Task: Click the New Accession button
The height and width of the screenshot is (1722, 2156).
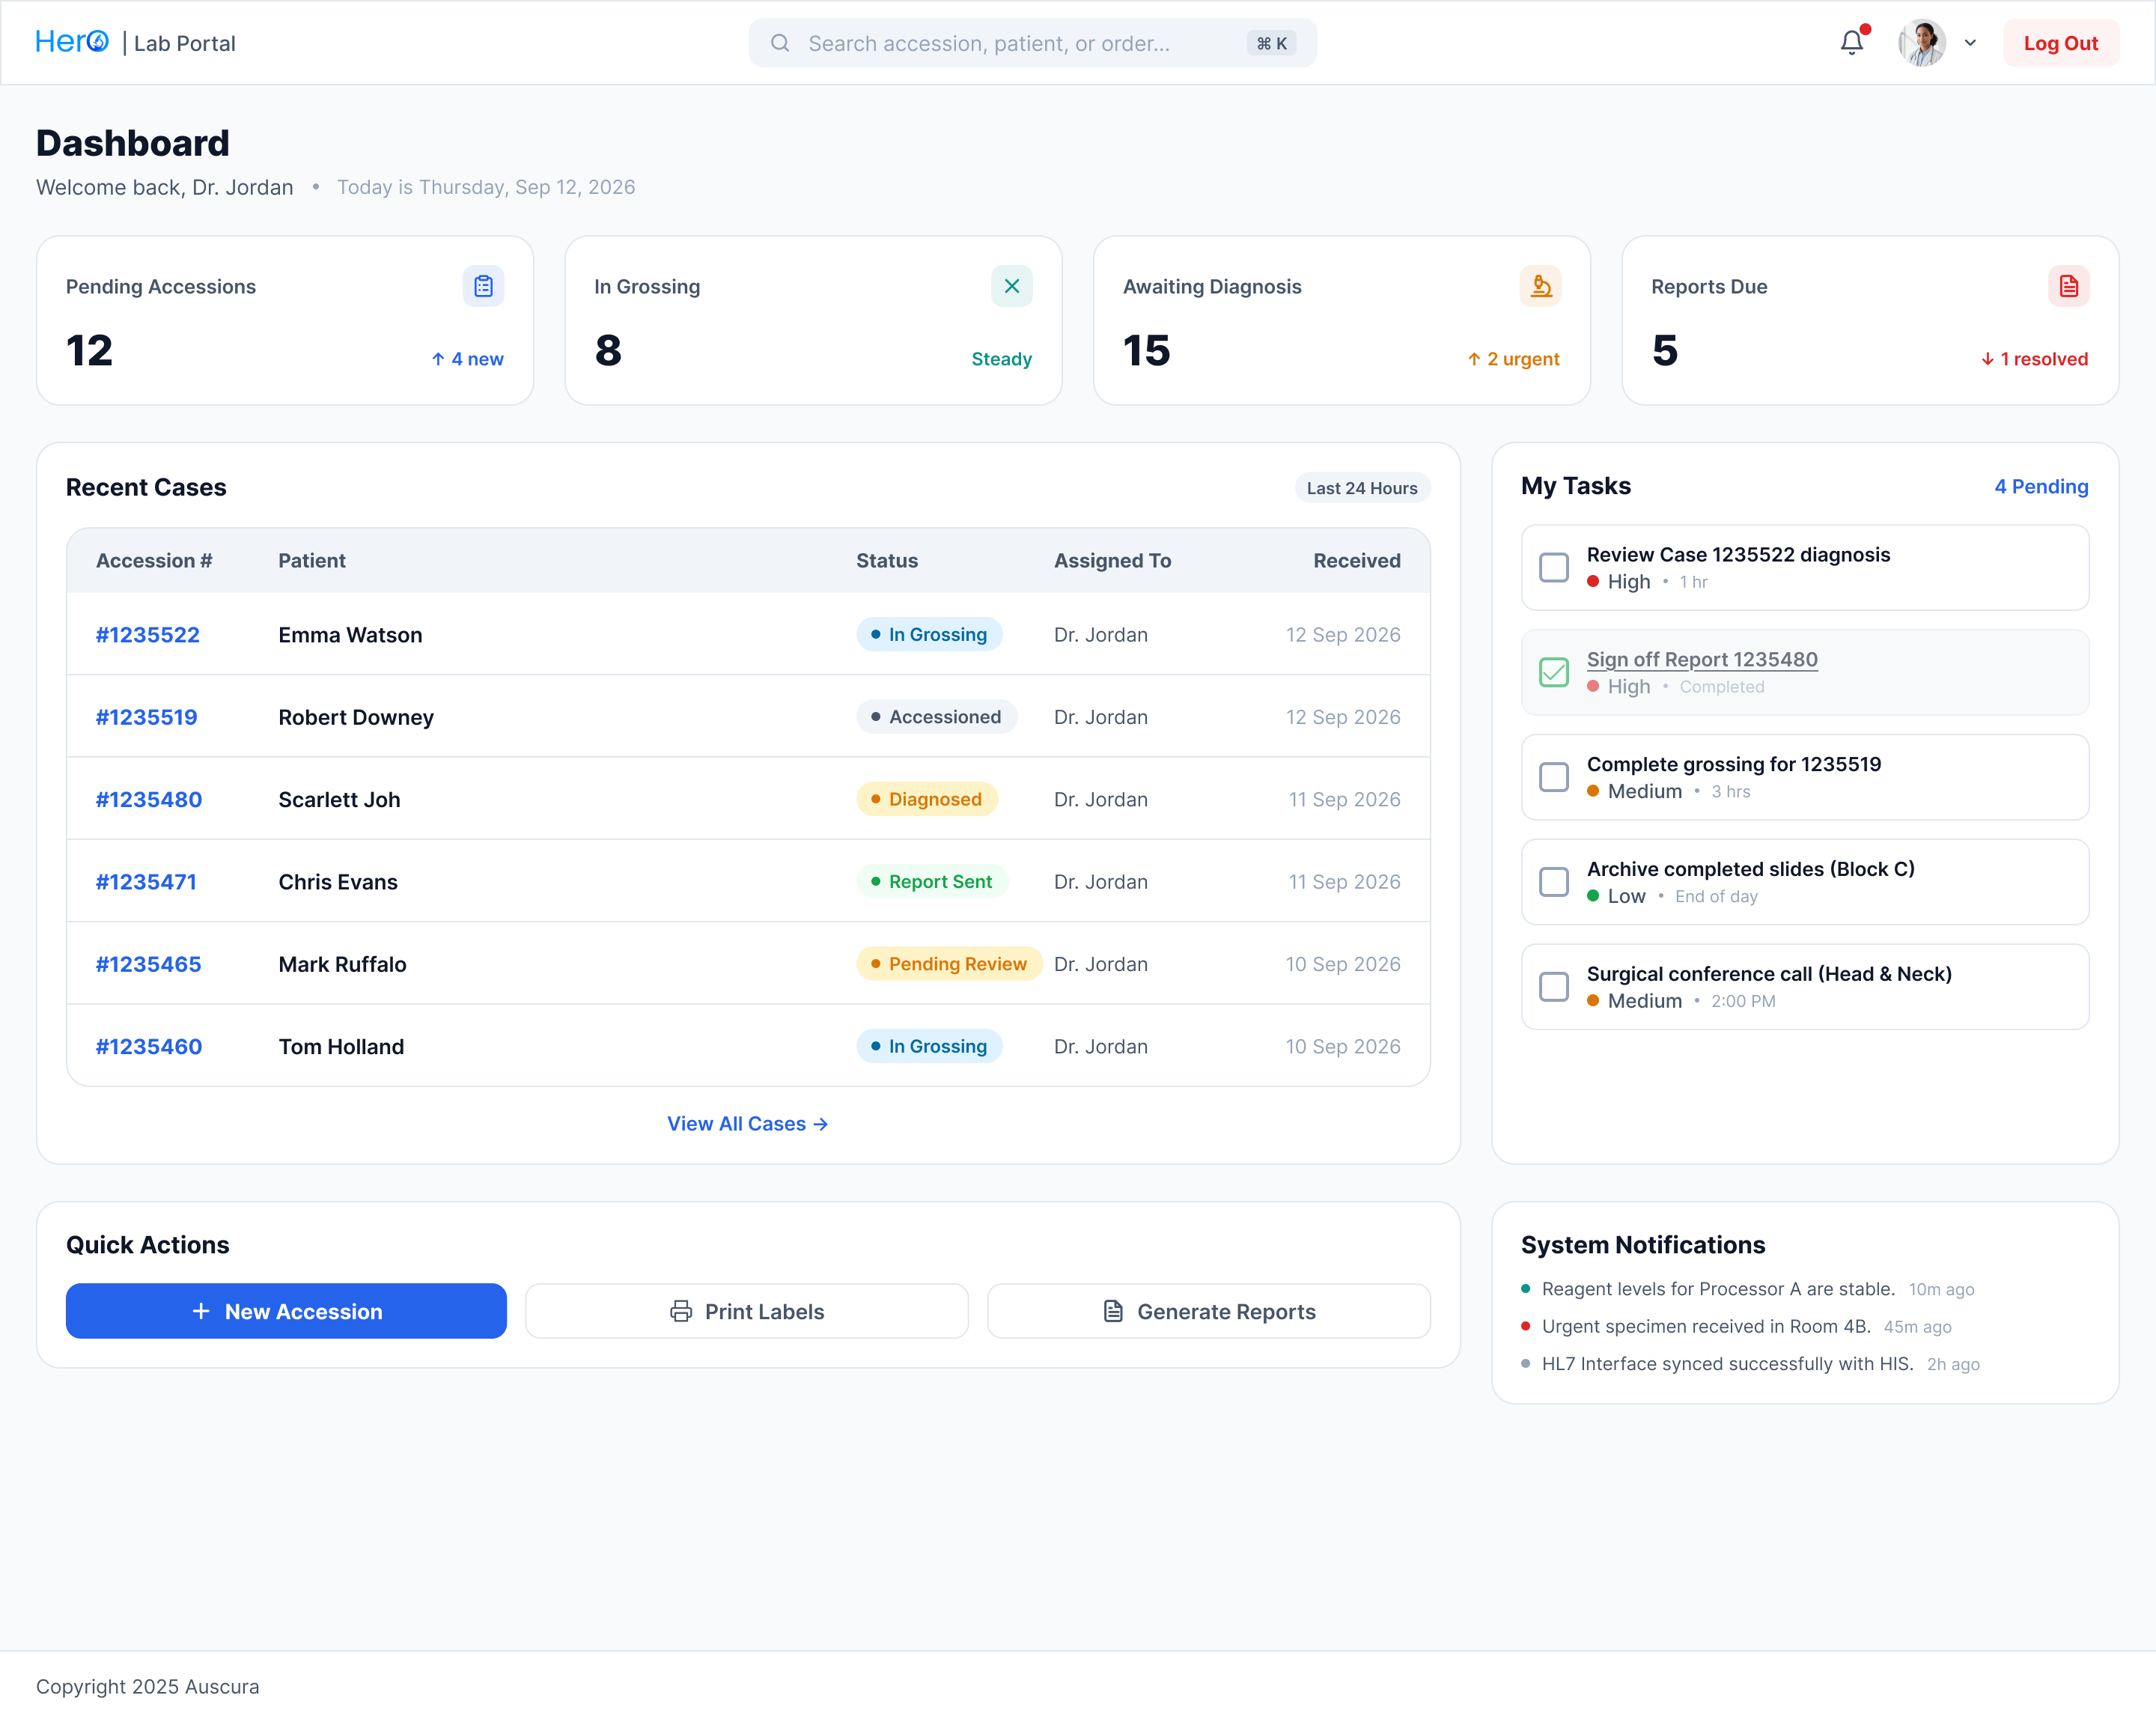Action: click(x=286, y=1311)
